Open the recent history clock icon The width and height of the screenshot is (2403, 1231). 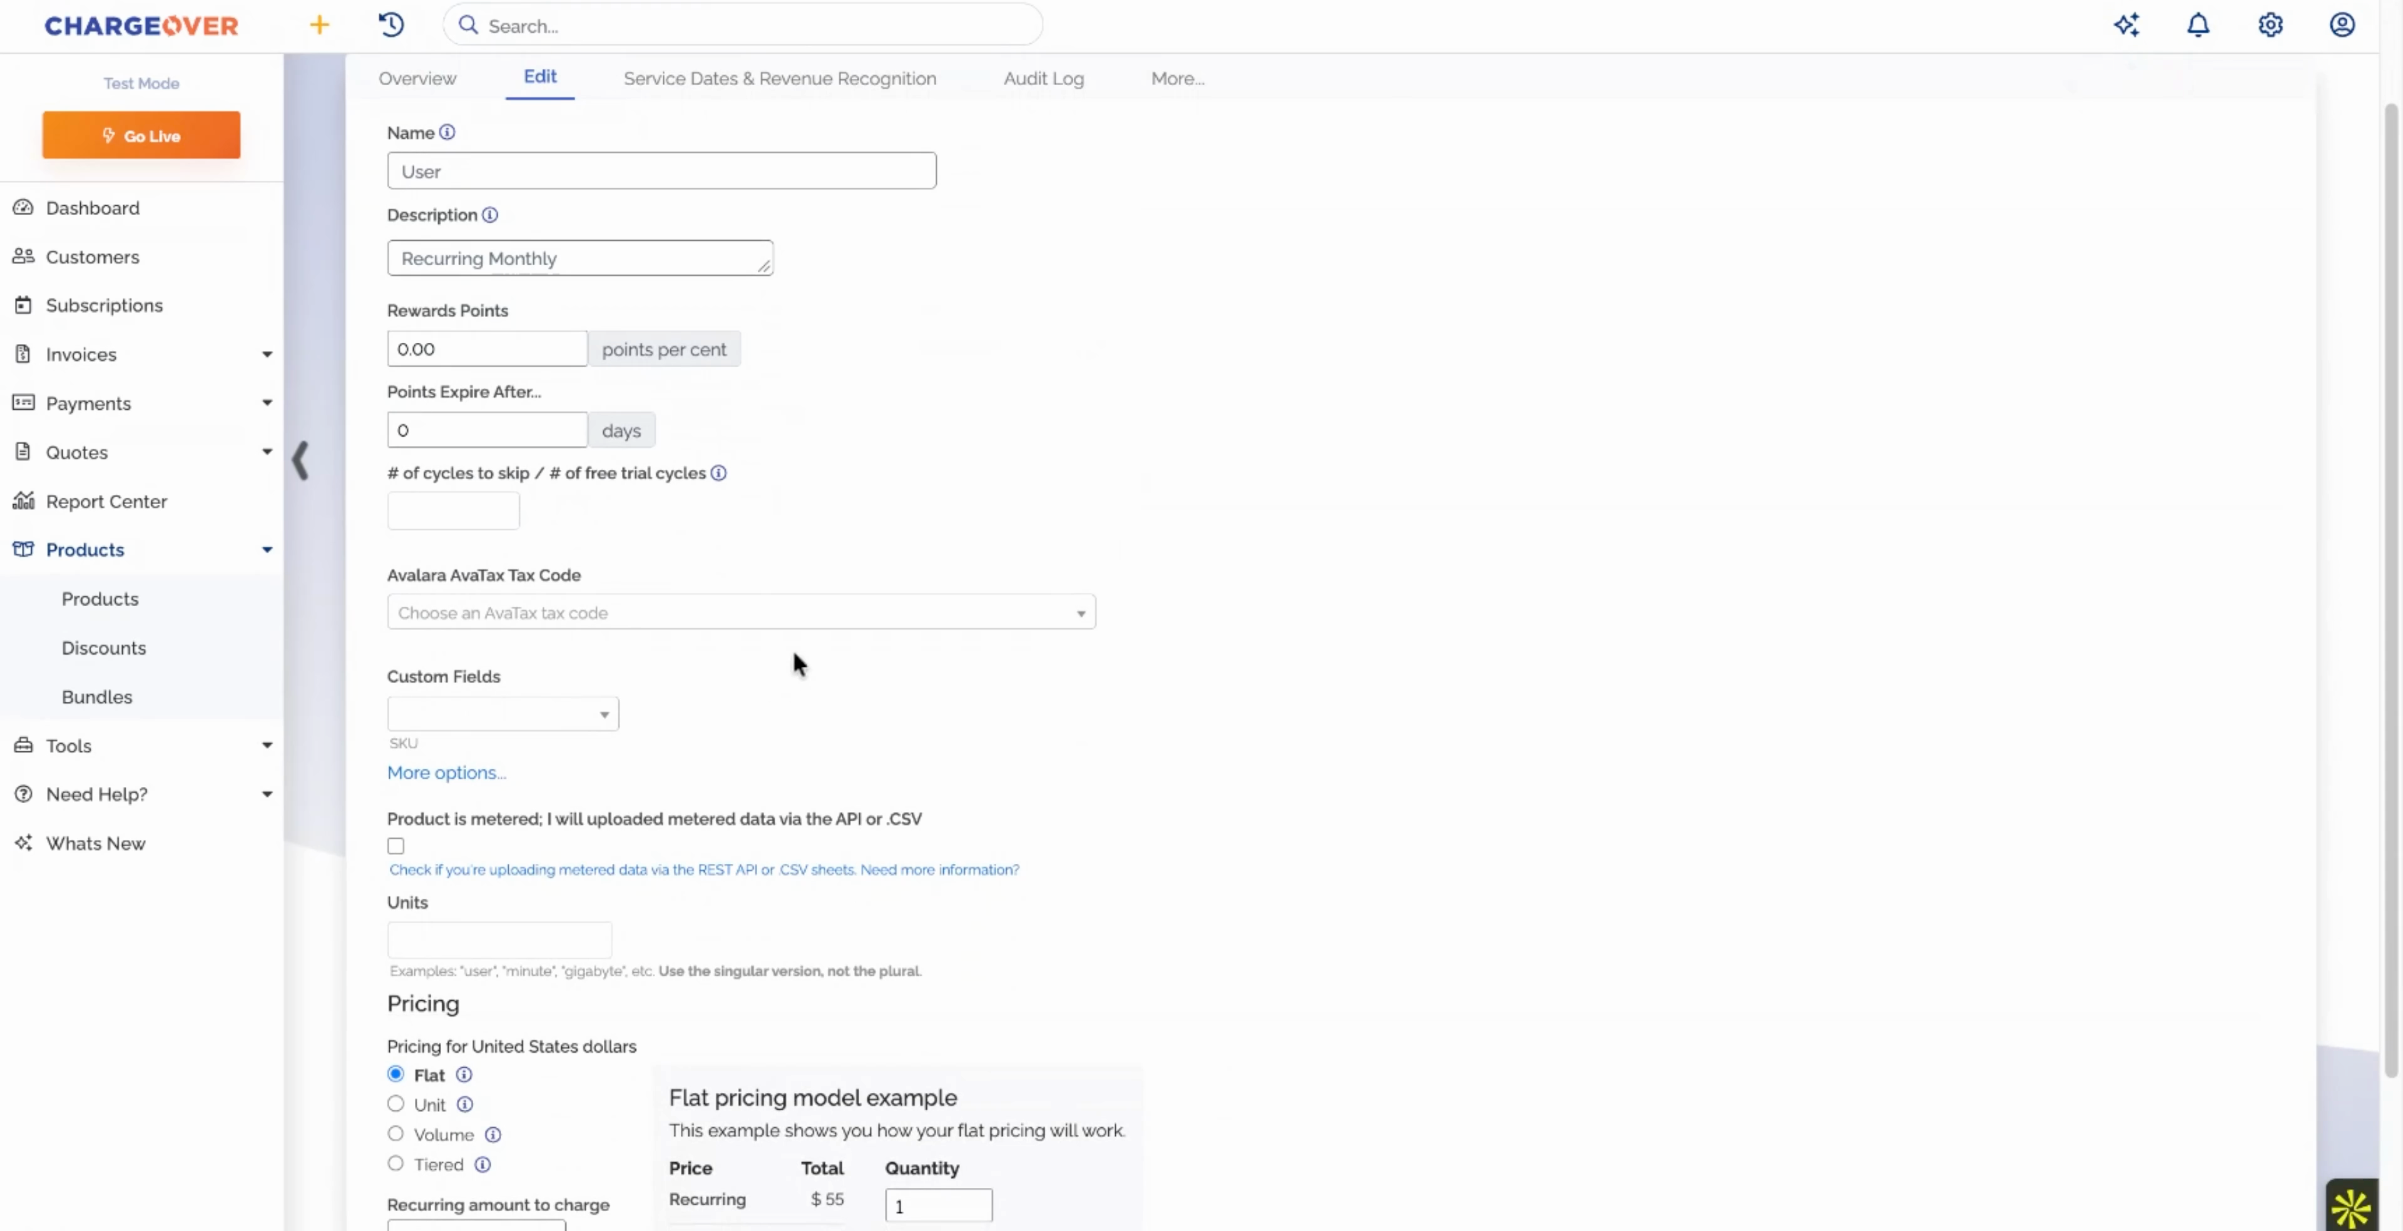pos(392,25)
